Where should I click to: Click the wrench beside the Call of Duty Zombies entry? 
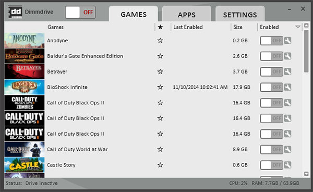[287, 103]
